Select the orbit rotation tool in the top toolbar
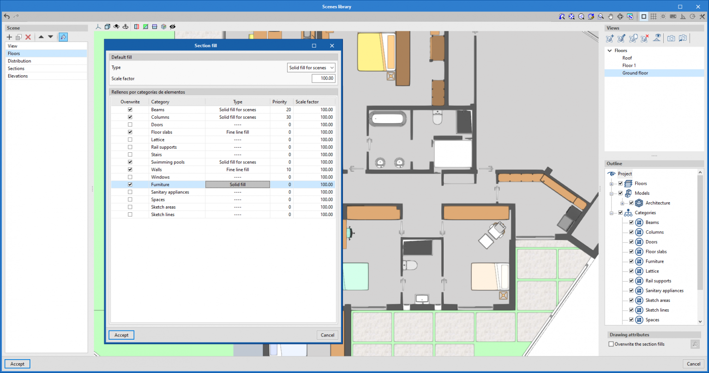This screenshot has width=709, height=373. tap(619, 17)
